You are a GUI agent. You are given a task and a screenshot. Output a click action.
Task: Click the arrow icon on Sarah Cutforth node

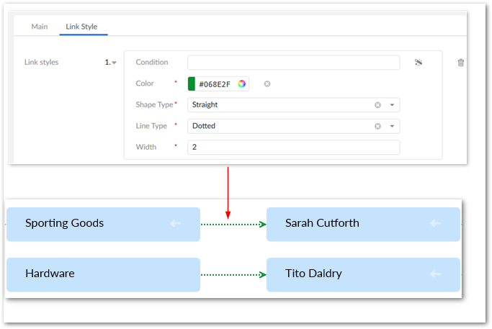(x=435, y=223)
